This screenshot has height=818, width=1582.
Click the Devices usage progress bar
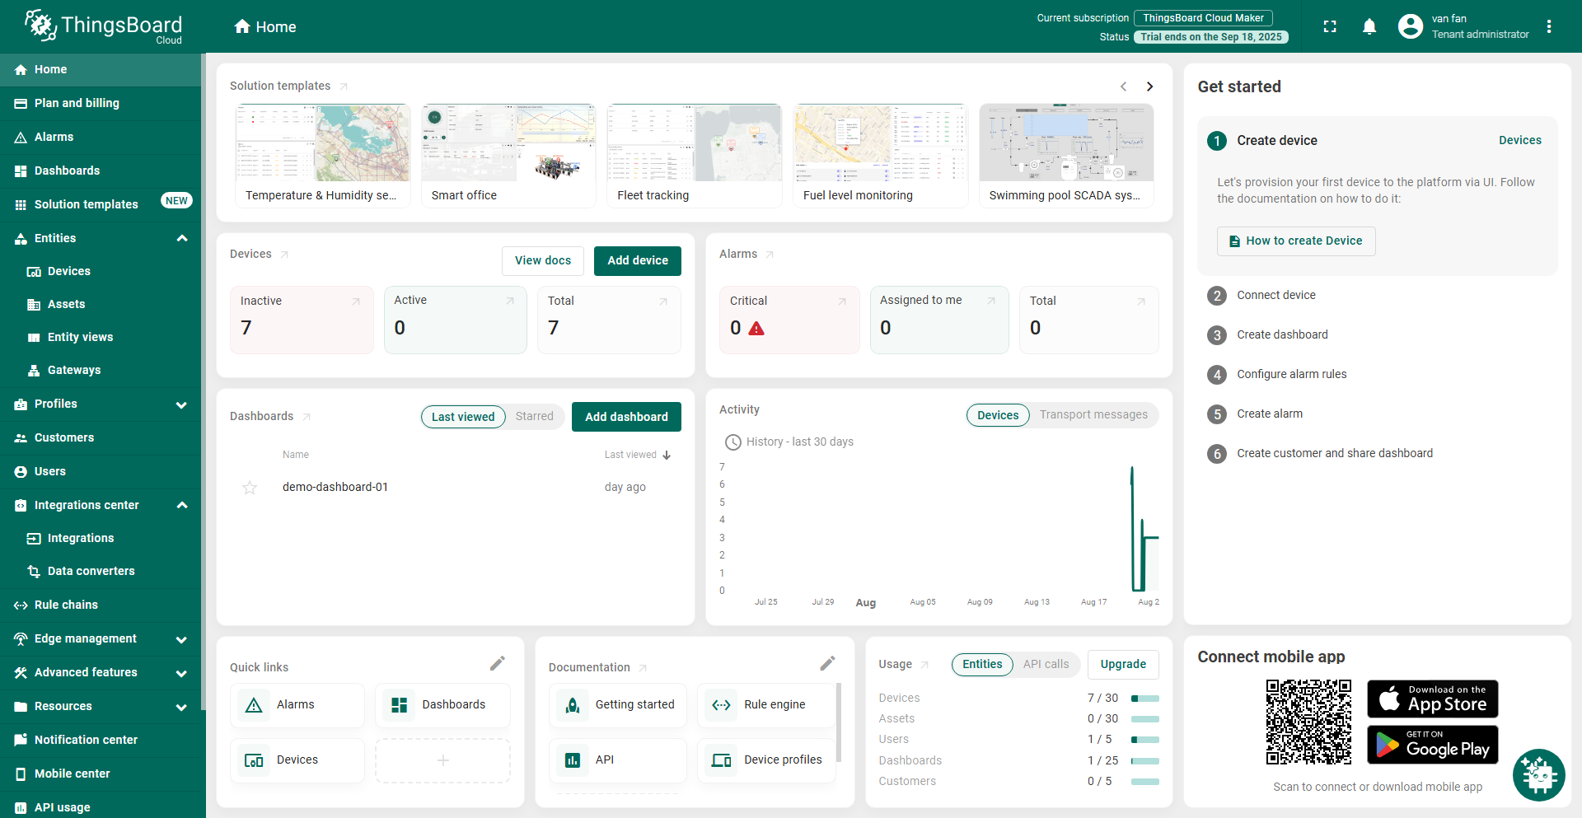pos(1145,699)
